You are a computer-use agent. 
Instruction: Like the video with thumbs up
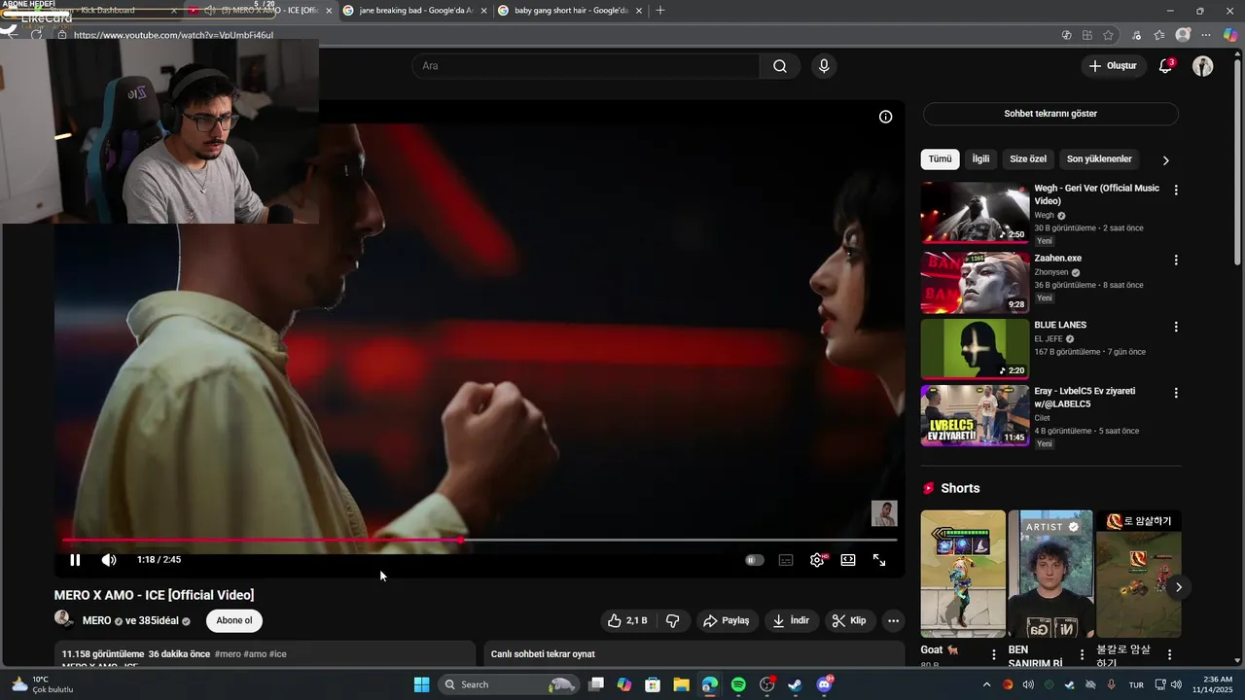pos(627,620)
